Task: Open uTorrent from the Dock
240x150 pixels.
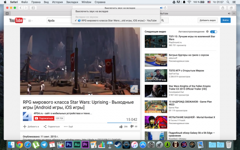Action: tap(36, 145)
